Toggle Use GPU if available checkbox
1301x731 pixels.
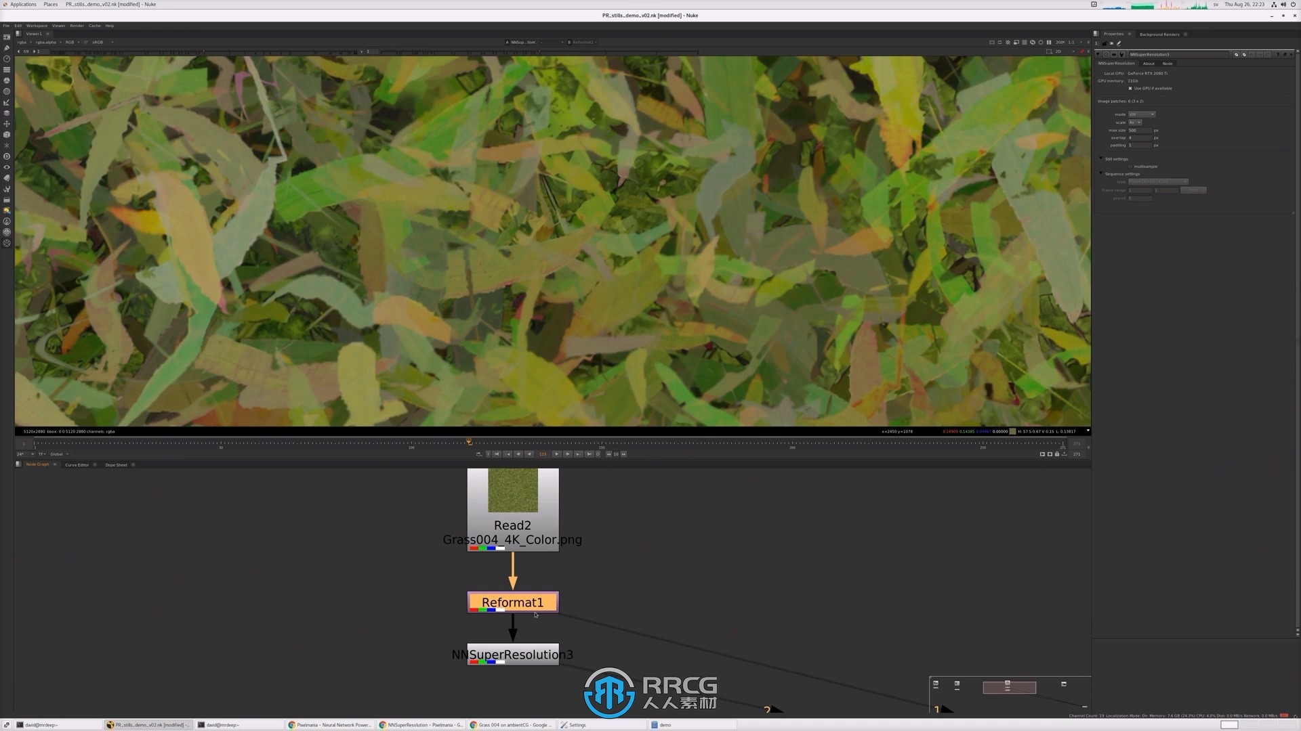(x=1130, y=88)
